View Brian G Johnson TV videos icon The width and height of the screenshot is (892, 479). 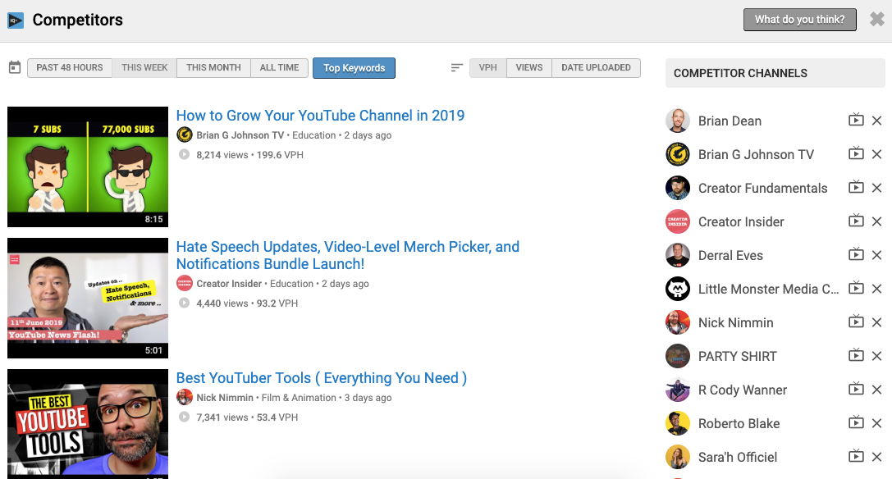pyautogui.click(x=856, y=153)
